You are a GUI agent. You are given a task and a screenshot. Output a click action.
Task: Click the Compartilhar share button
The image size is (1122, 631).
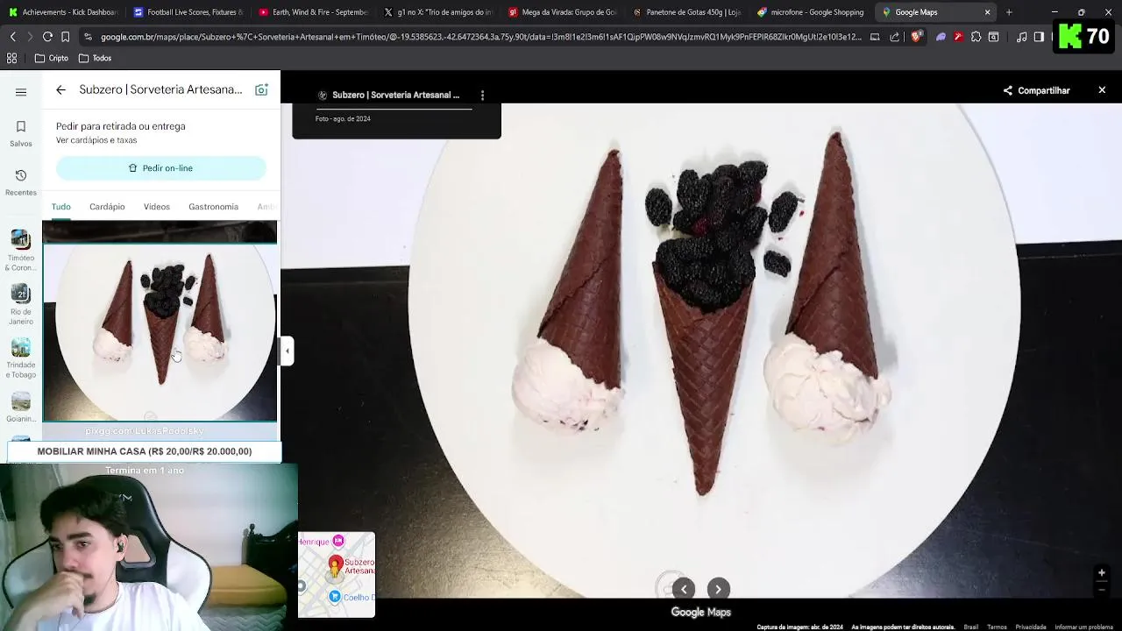click(x=1036, y=90)
